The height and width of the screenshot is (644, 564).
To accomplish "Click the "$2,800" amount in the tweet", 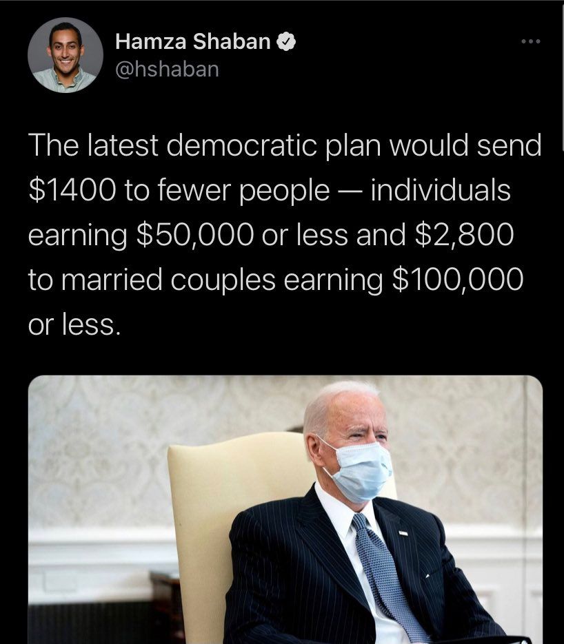I will coord(465,235).
